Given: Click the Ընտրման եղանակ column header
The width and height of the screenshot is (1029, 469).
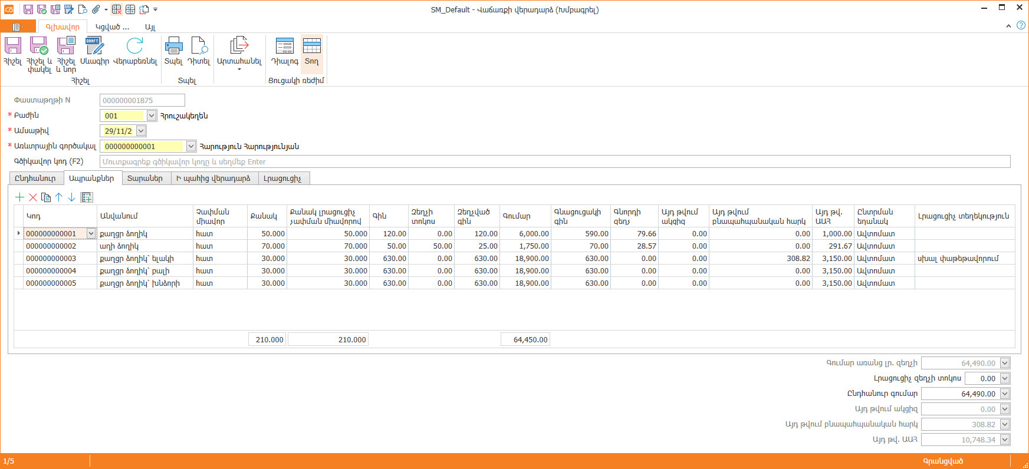Looking at the screenshot, I should [x=885, y=216].
